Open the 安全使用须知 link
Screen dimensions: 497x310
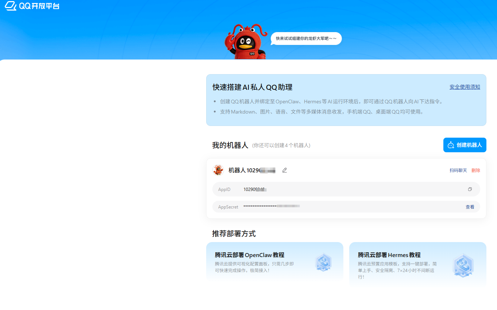point(465,87)
